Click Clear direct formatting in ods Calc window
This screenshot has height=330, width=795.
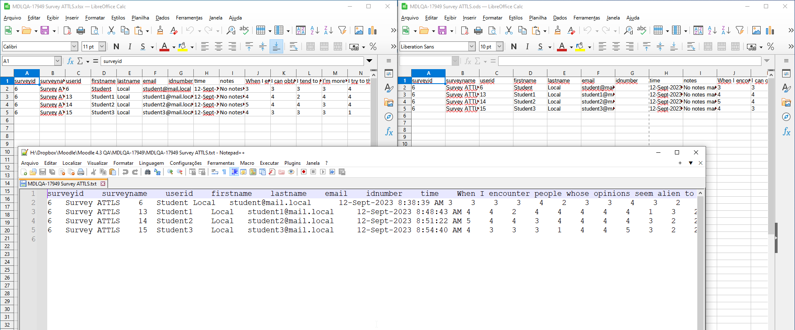tap(571, 30)
